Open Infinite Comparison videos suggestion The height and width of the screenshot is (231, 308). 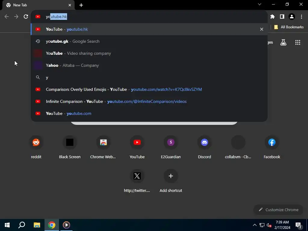point(149,101)
